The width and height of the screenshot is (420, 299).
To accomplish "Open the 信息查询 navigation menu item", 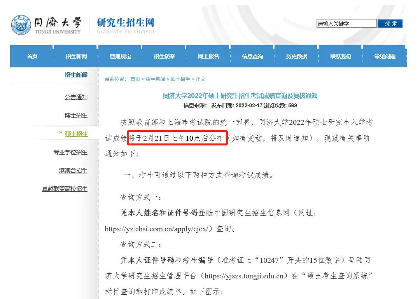I will pyautogui.click(x=252, y=56).
